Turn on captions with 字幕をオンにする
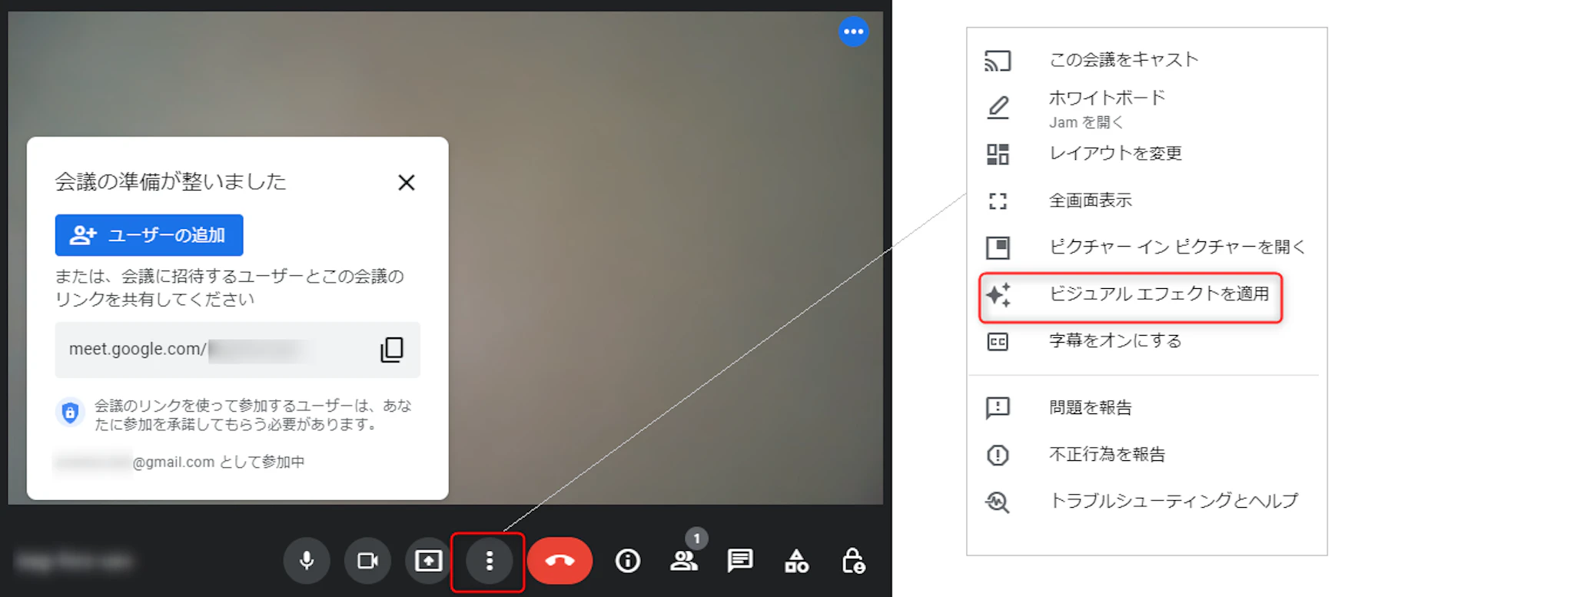Viewport: 1574px width, 597px height. click(1114, 341)
